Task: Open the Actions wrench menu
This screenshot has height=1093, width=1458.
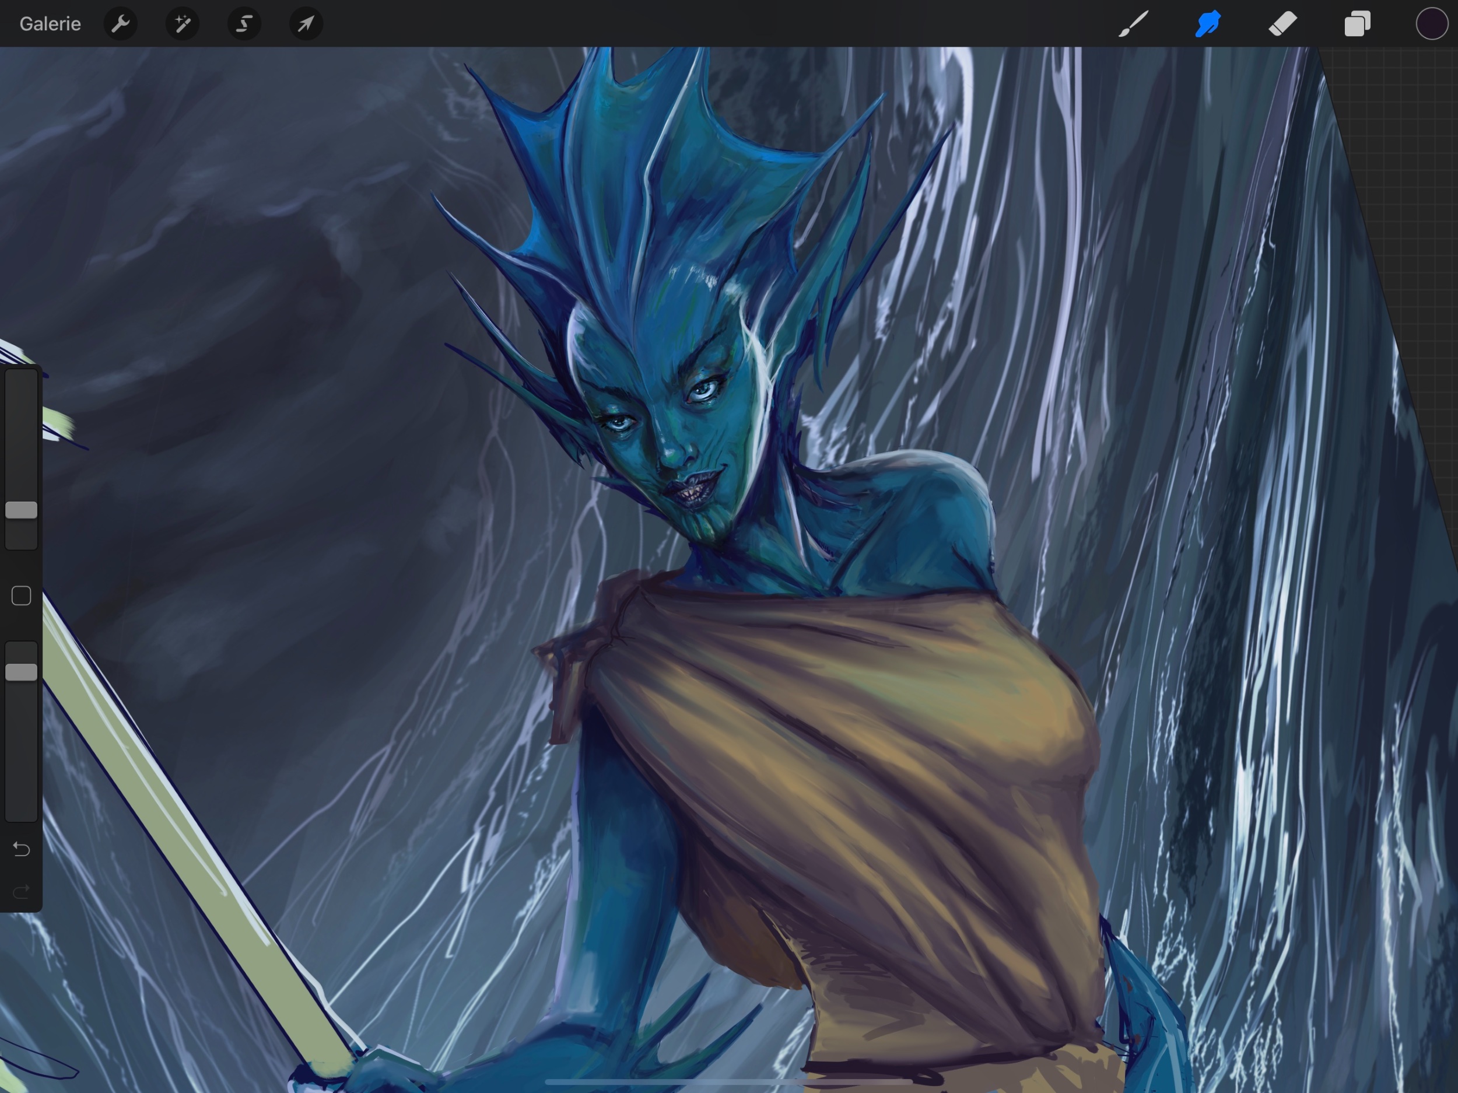Action: [121, 24]
